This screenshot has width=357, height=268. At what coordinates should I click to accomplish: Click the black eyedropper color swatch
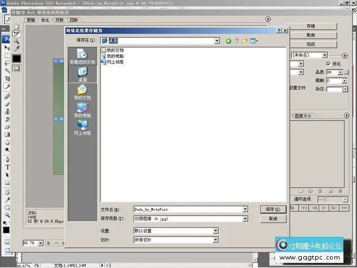(x=16, y=59)
